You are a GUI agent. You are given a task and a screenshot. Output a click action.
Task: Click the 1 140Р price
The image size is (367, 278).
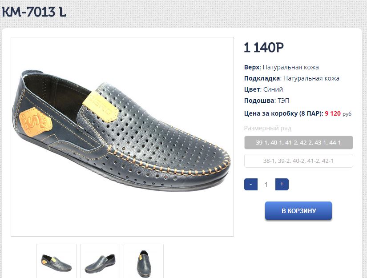click(264, 47)
